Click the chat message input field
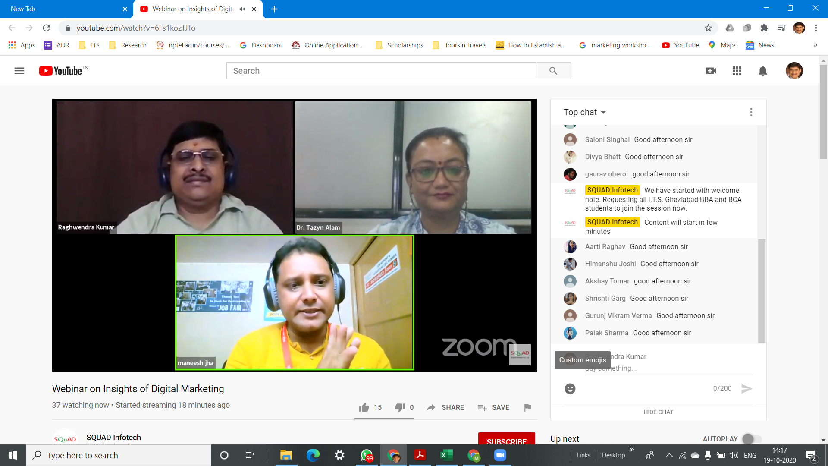 669,368
